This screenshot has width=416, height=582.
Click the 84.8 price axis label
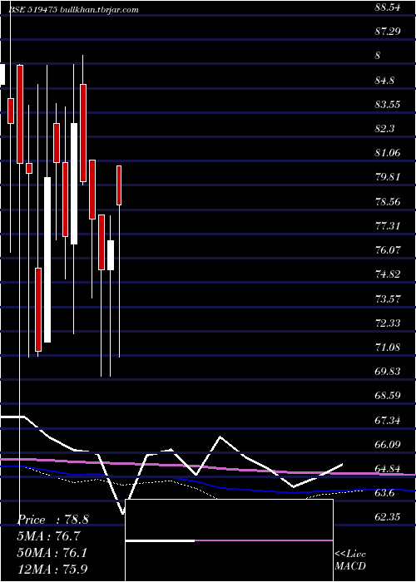click(384, 80)
